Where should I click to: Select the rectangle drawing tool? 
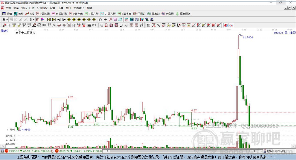(101, 25)
